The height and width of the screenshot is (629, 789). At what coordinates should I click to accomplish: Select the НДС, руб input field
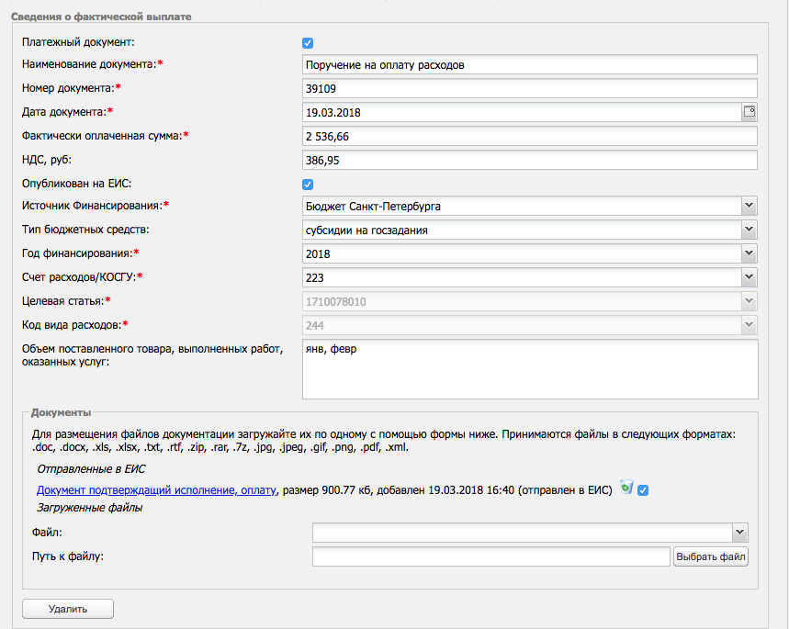pyautogui.click(x=529, y=160)
